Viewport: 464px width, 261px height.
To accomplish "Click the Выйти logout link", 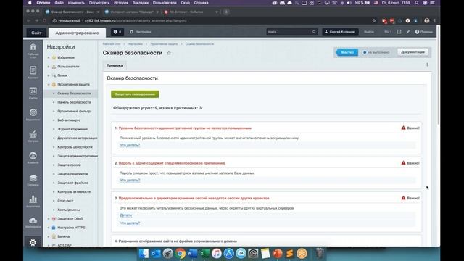I will (369, 32).
